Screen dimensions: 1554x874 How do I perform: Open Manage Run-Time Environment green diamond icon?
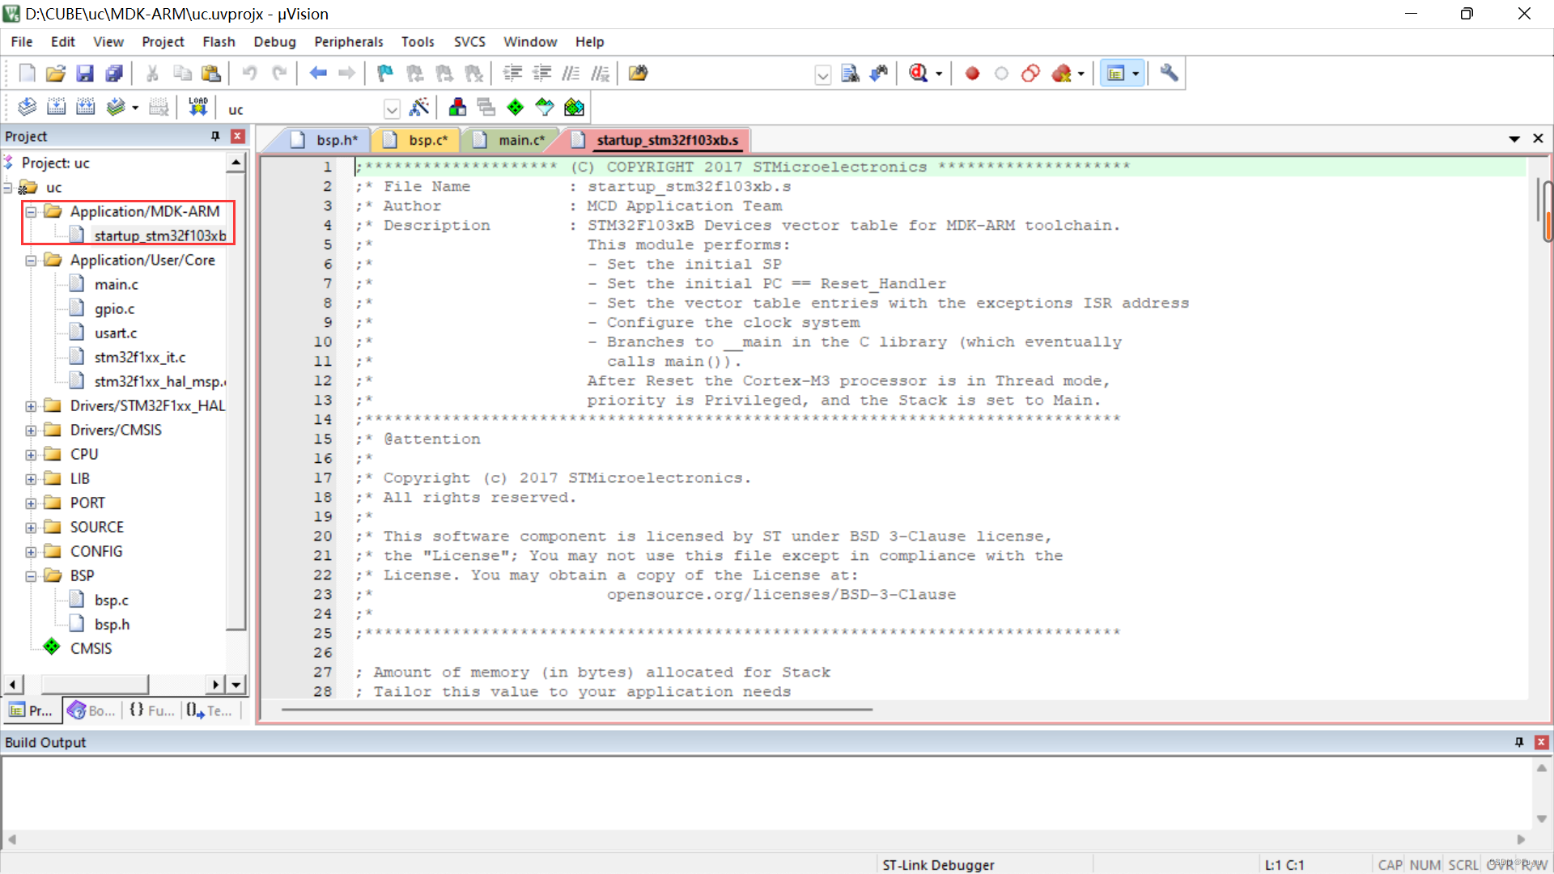(x=516, y=107)
